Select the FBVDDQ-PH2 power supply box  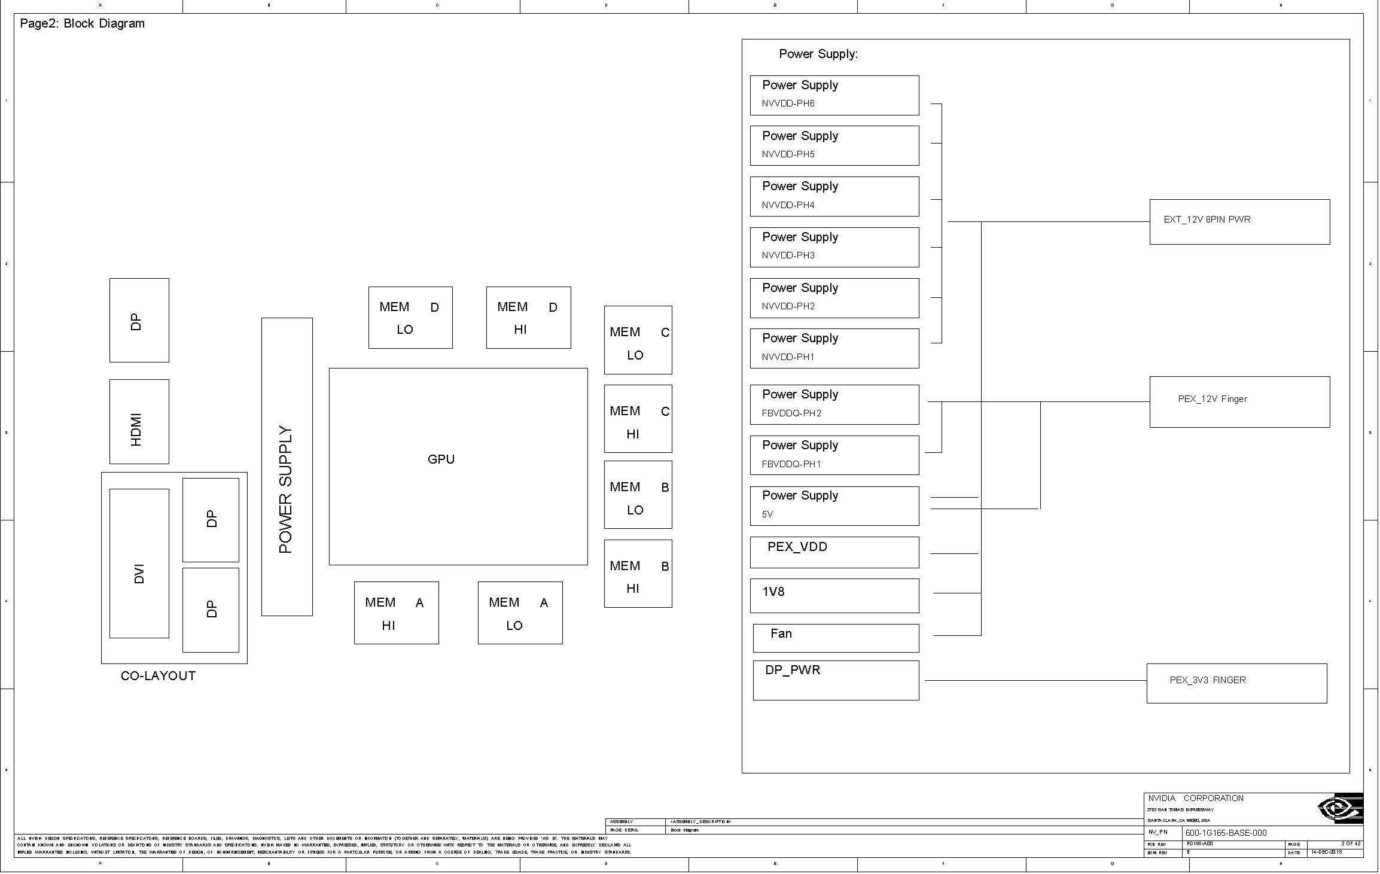(x=834, y=404)
